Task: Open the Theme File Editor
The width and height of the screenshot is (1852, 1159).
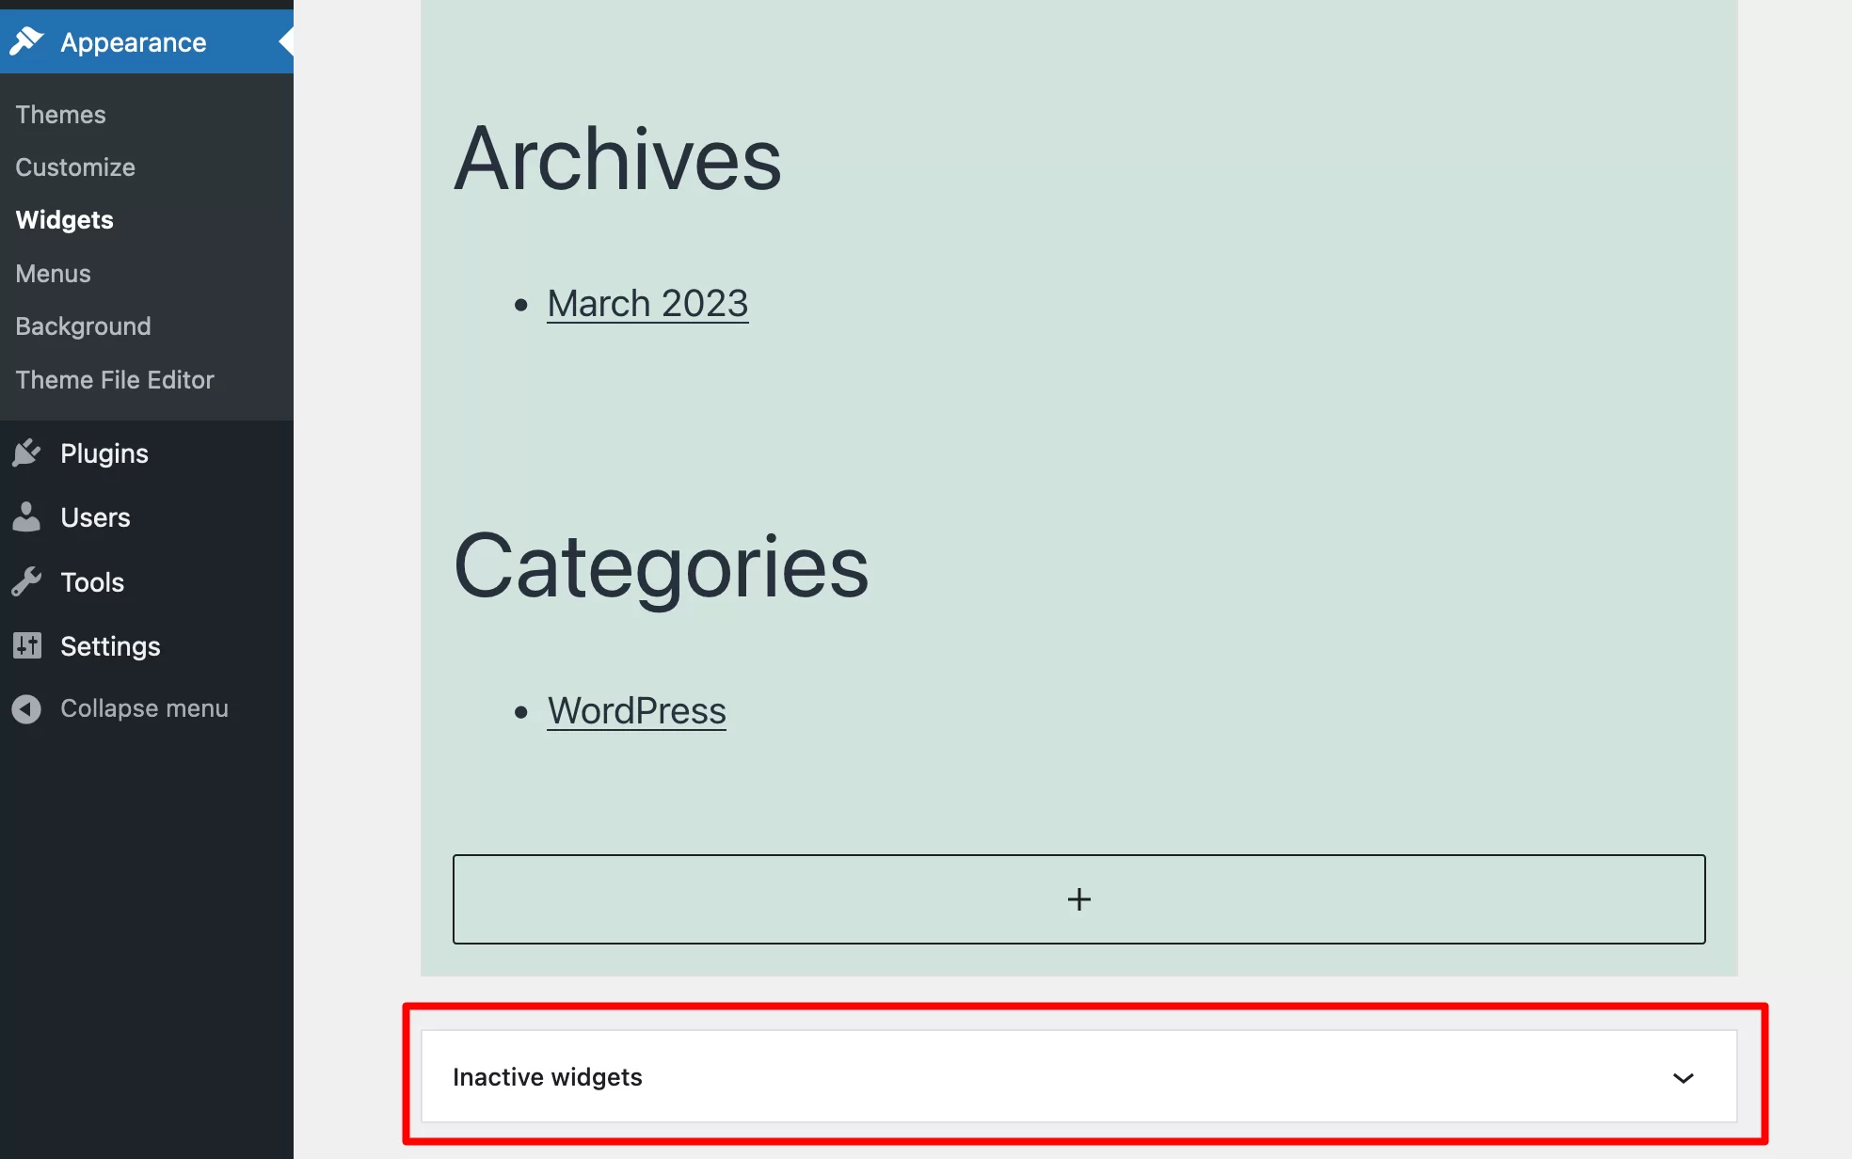Action: 114,379
